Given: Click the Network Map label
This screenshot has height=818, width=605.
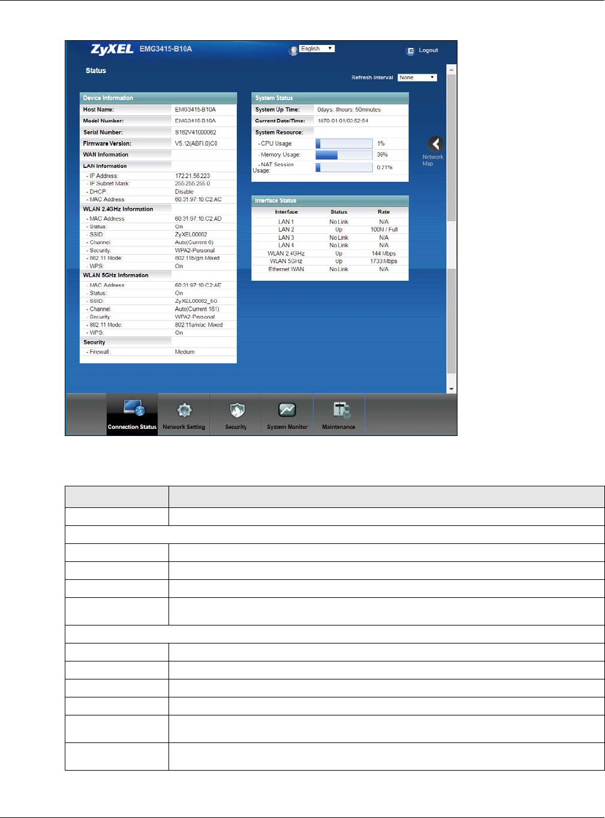Looking at the screenshot, I should point(432,160).
